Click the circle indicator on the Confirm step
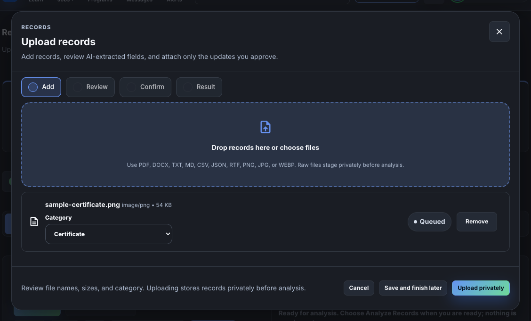This screenshot has height=321, width=531. [131, 87]
